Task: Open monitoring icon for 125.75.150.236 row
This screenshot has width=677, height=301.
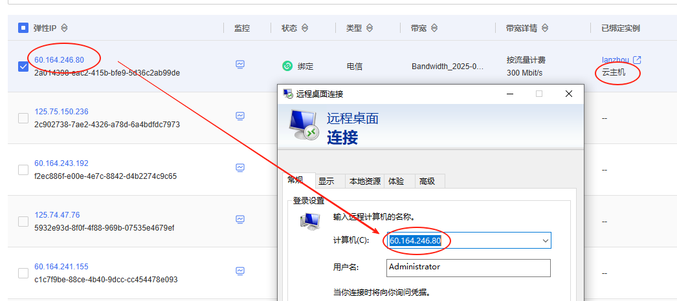Action: tap(240, 116)
